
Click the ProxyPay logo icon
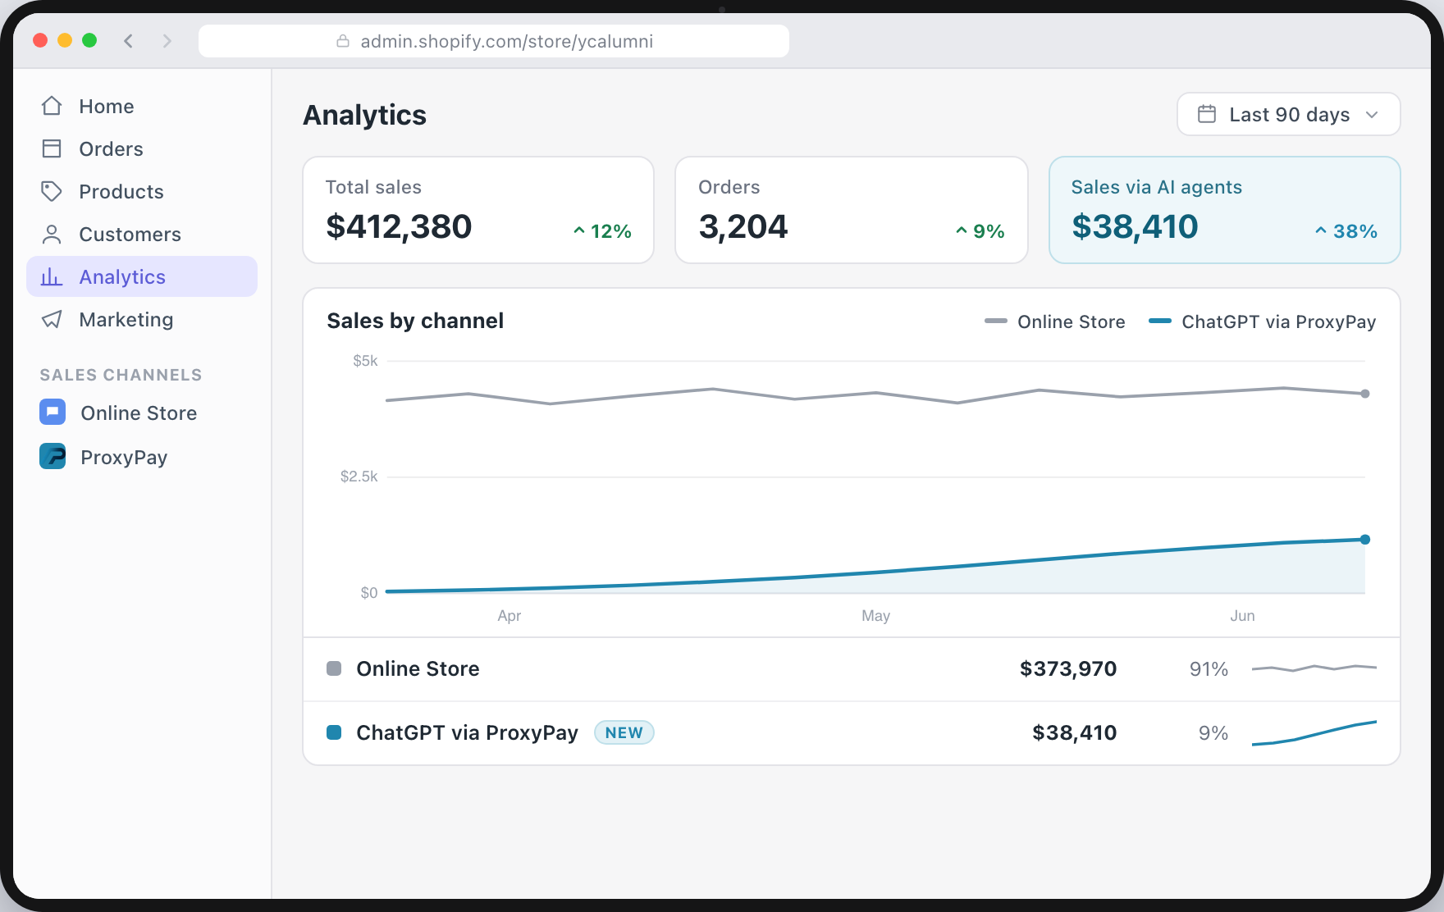tap(53, 456)
